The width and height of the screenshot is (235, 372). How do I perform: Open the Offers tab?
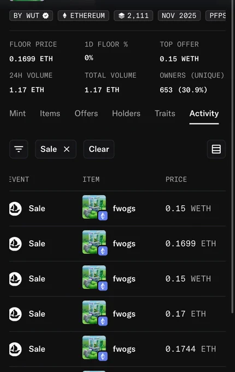pos(86,113)
